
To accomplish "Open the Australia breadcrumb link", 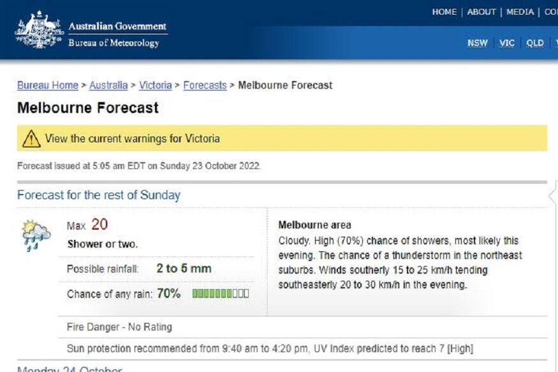I will [x=108, y=85].
